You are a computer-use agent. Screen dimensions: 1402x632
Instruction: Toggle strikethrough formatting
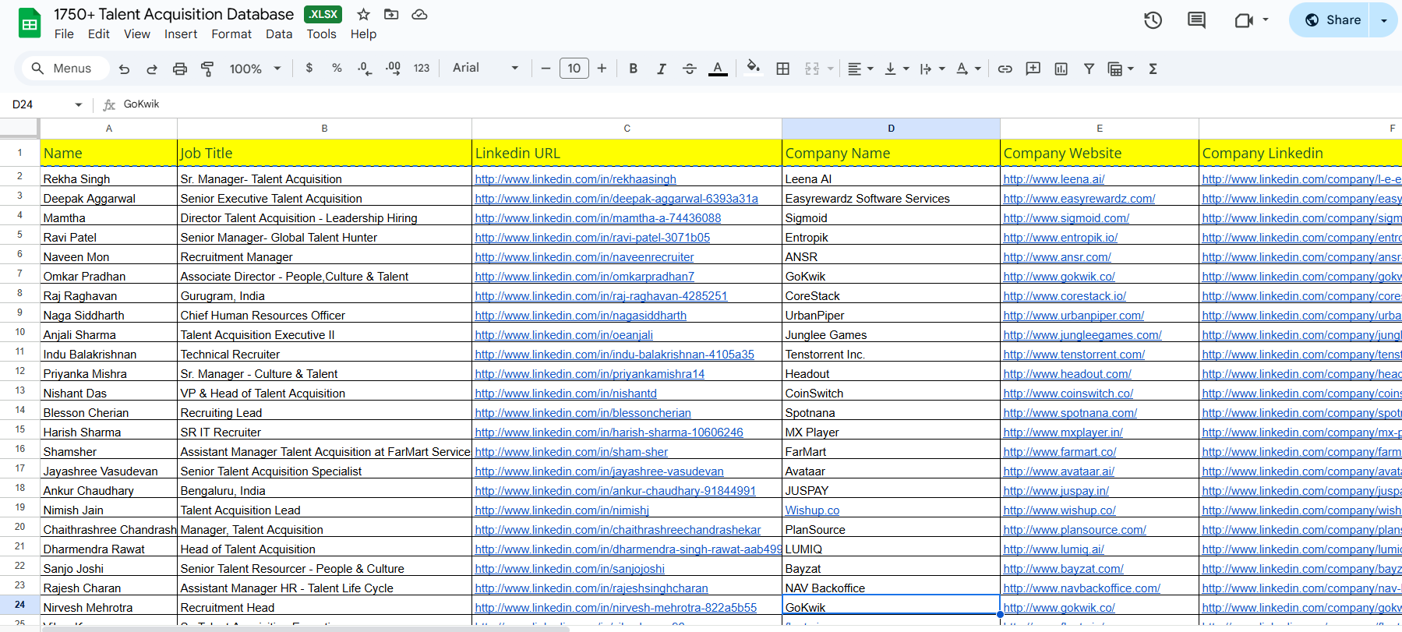point(689,69)
